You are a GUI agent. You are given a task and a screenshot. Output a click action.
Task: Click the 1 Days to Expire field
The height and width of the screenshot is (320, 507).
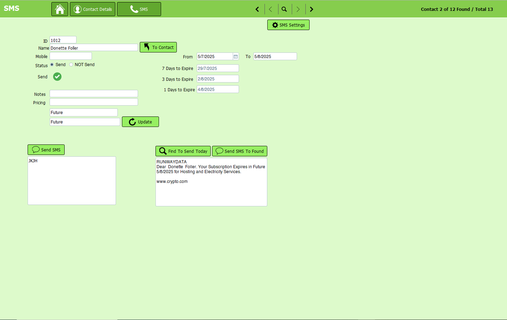coord(218,89)
